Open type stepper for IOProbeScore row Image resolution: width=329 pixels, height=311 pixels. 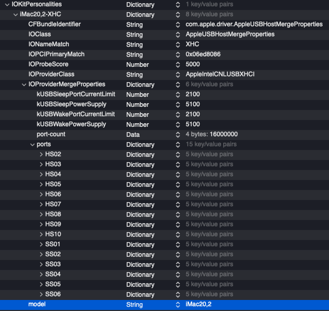pyautogui.click(x=178, y=65)
